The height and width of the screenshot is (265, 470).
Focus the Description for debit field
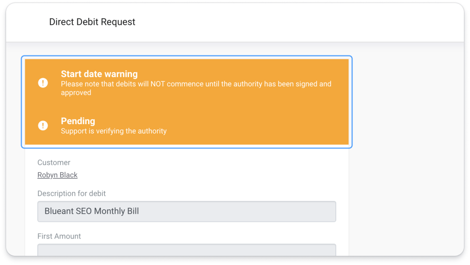click(187, 212)
